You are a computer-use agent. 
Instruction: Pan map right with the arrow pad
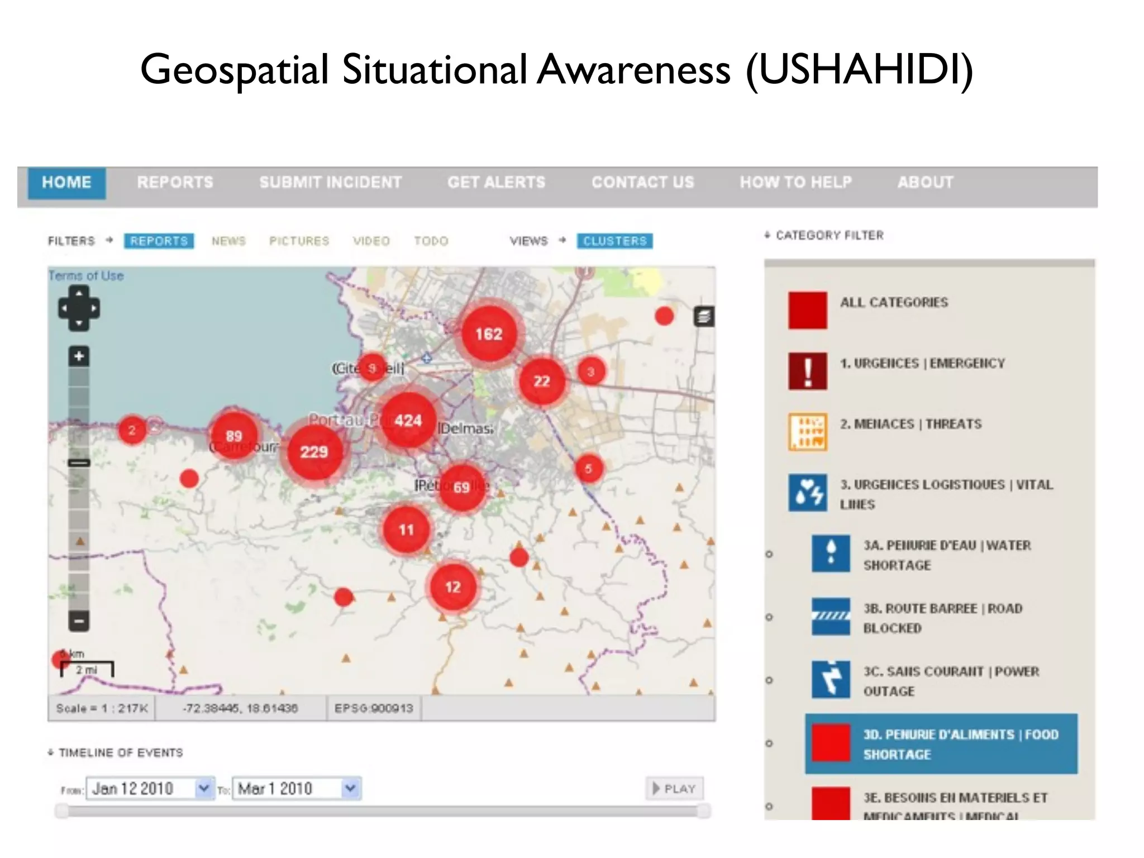click(x=93, y=308)
